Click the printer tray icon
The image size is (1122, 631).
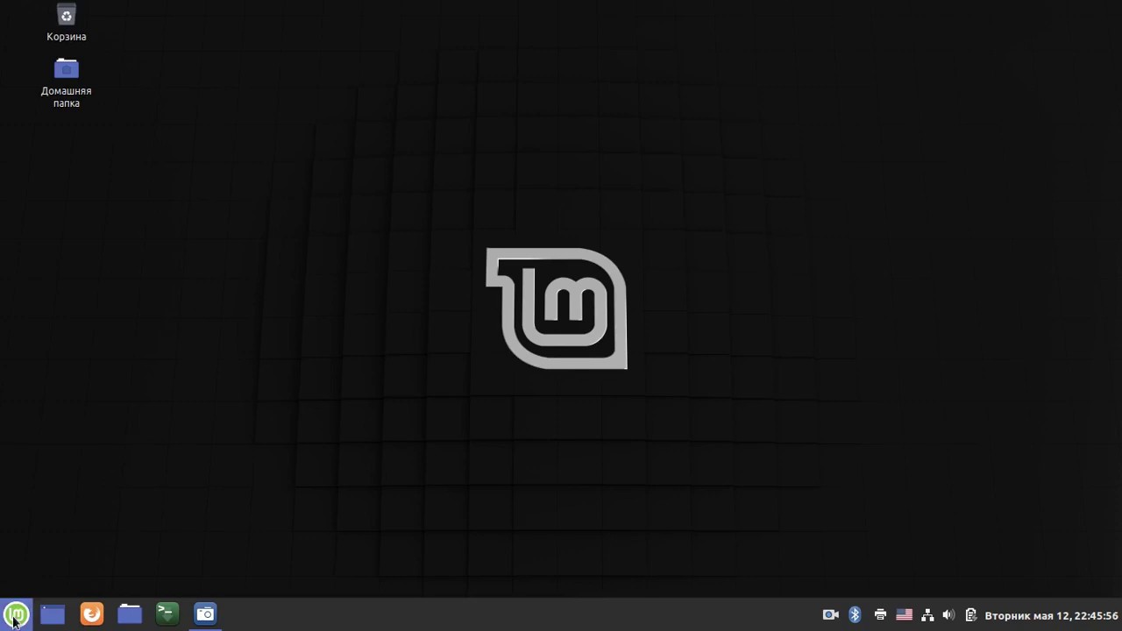[x=880, y=615]
